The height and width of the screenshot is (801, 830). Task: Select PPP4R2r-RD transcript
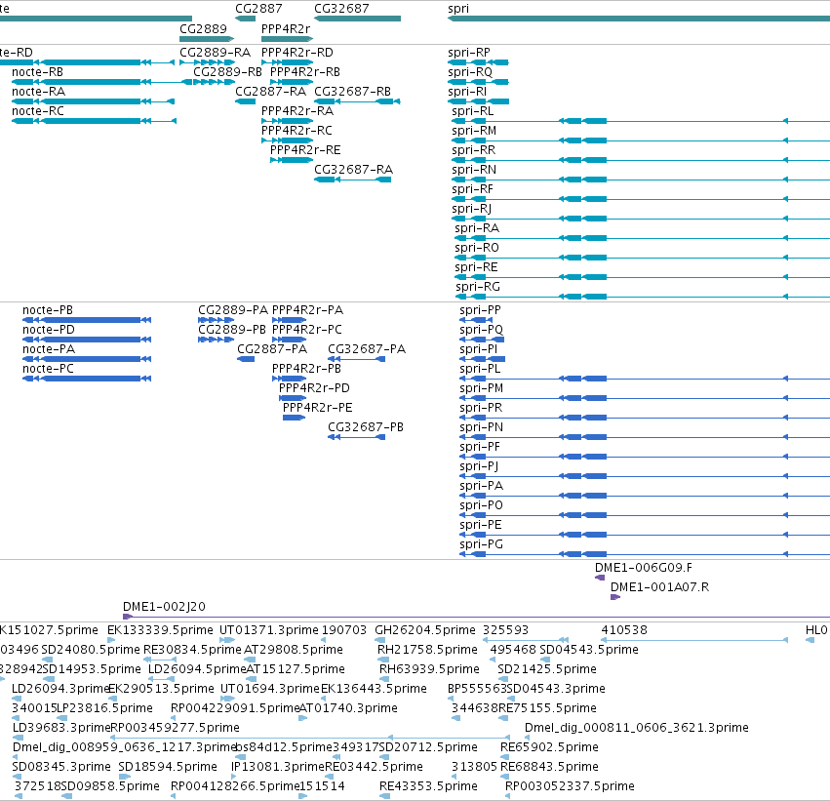click(287, 62)
